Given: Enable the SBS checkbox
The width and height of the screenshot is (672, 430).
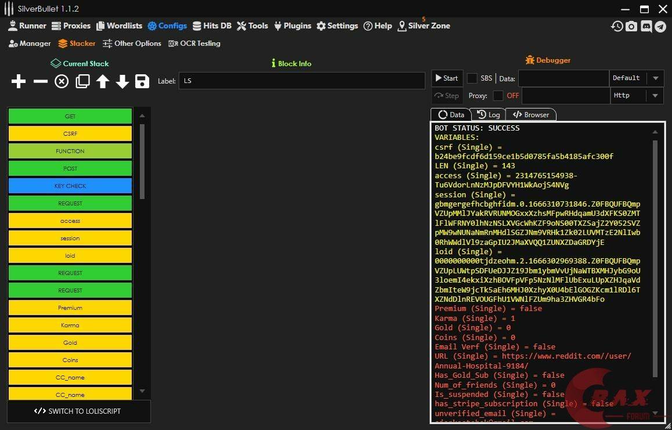Looking at the screenshot, I should tap(472, 78).
